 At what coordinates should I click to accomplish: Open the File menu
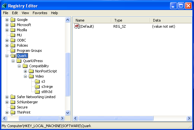click(5, 13)
